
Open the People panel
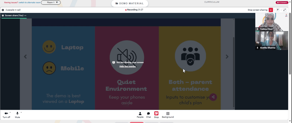140,115
